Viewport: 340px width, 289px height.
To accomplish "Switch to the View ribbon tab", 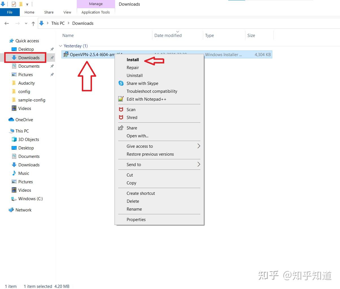I will tap(67, 12).
